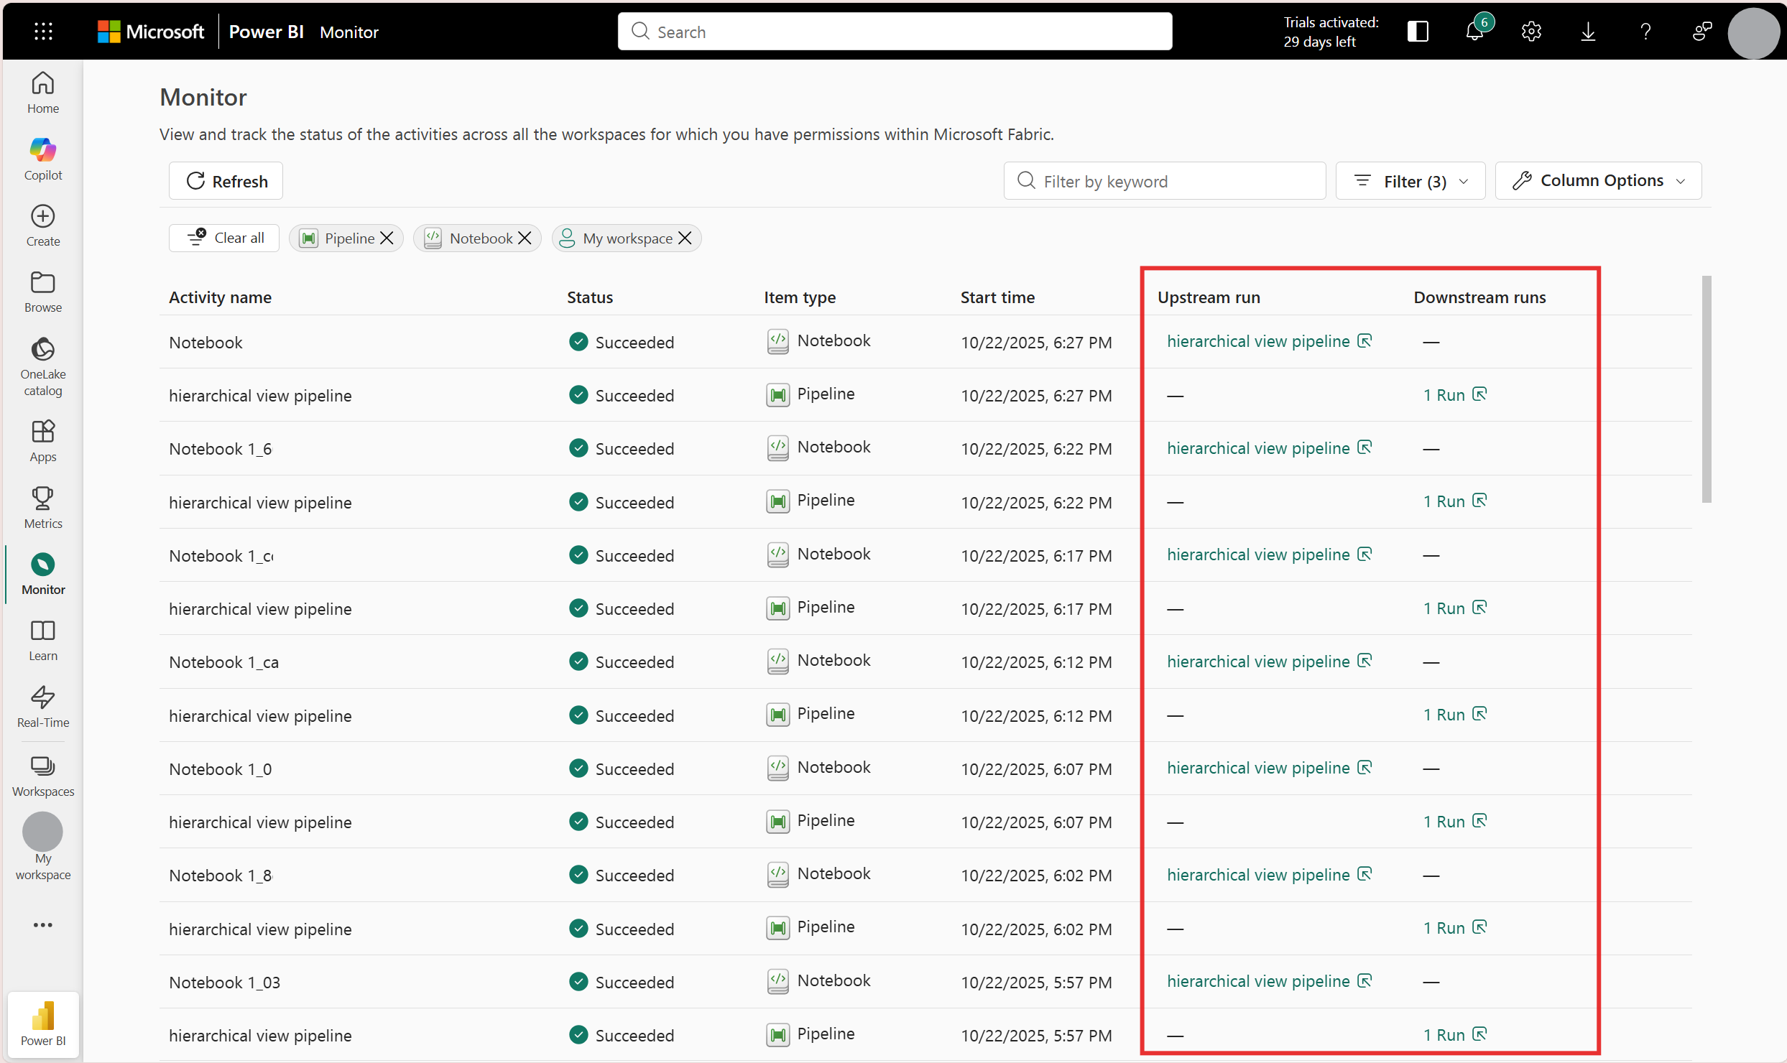Go to Apps in sidebar
Screen dimensions: 1787x1063
click(43, 442)
